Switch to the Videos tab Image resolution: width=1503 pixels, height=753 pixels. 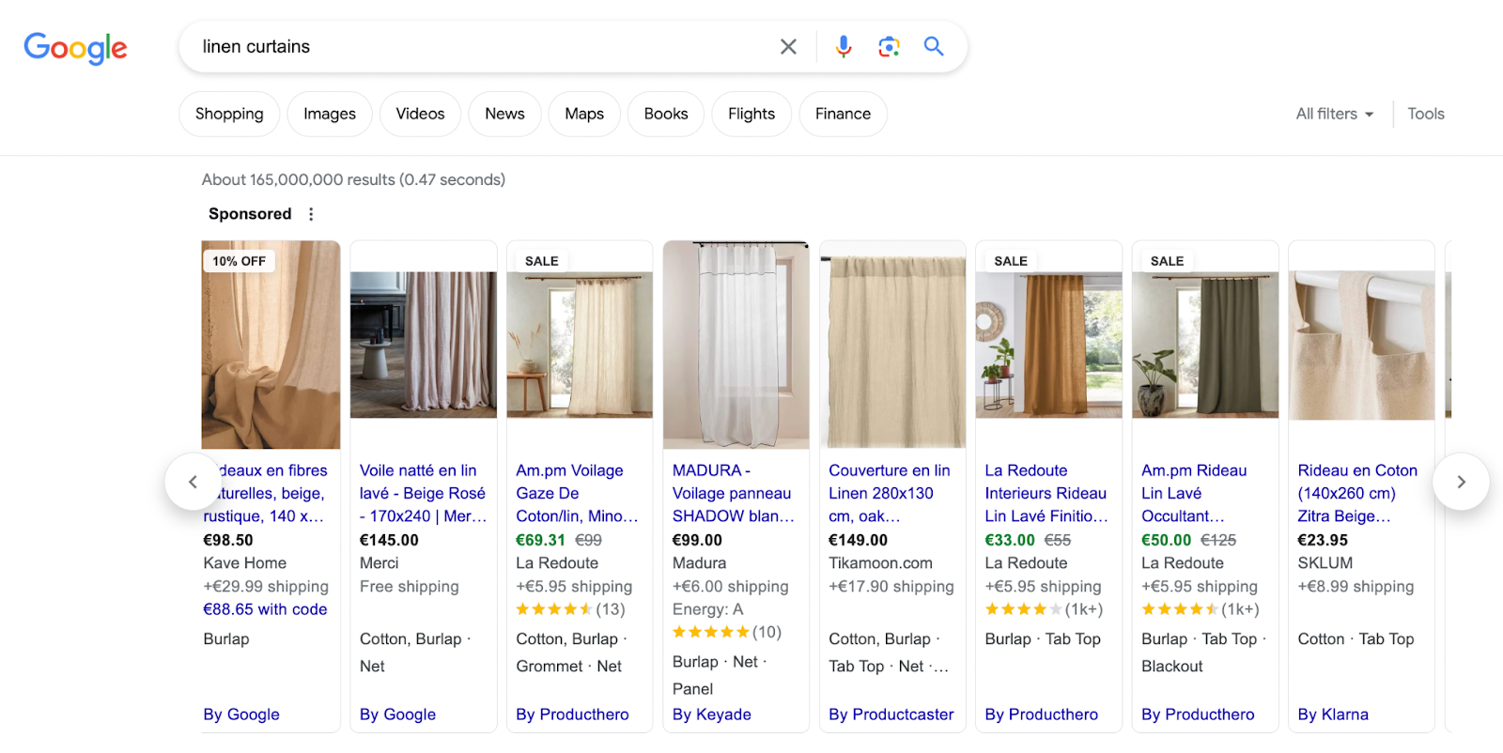pyautogui.click(x=420, y=114)
